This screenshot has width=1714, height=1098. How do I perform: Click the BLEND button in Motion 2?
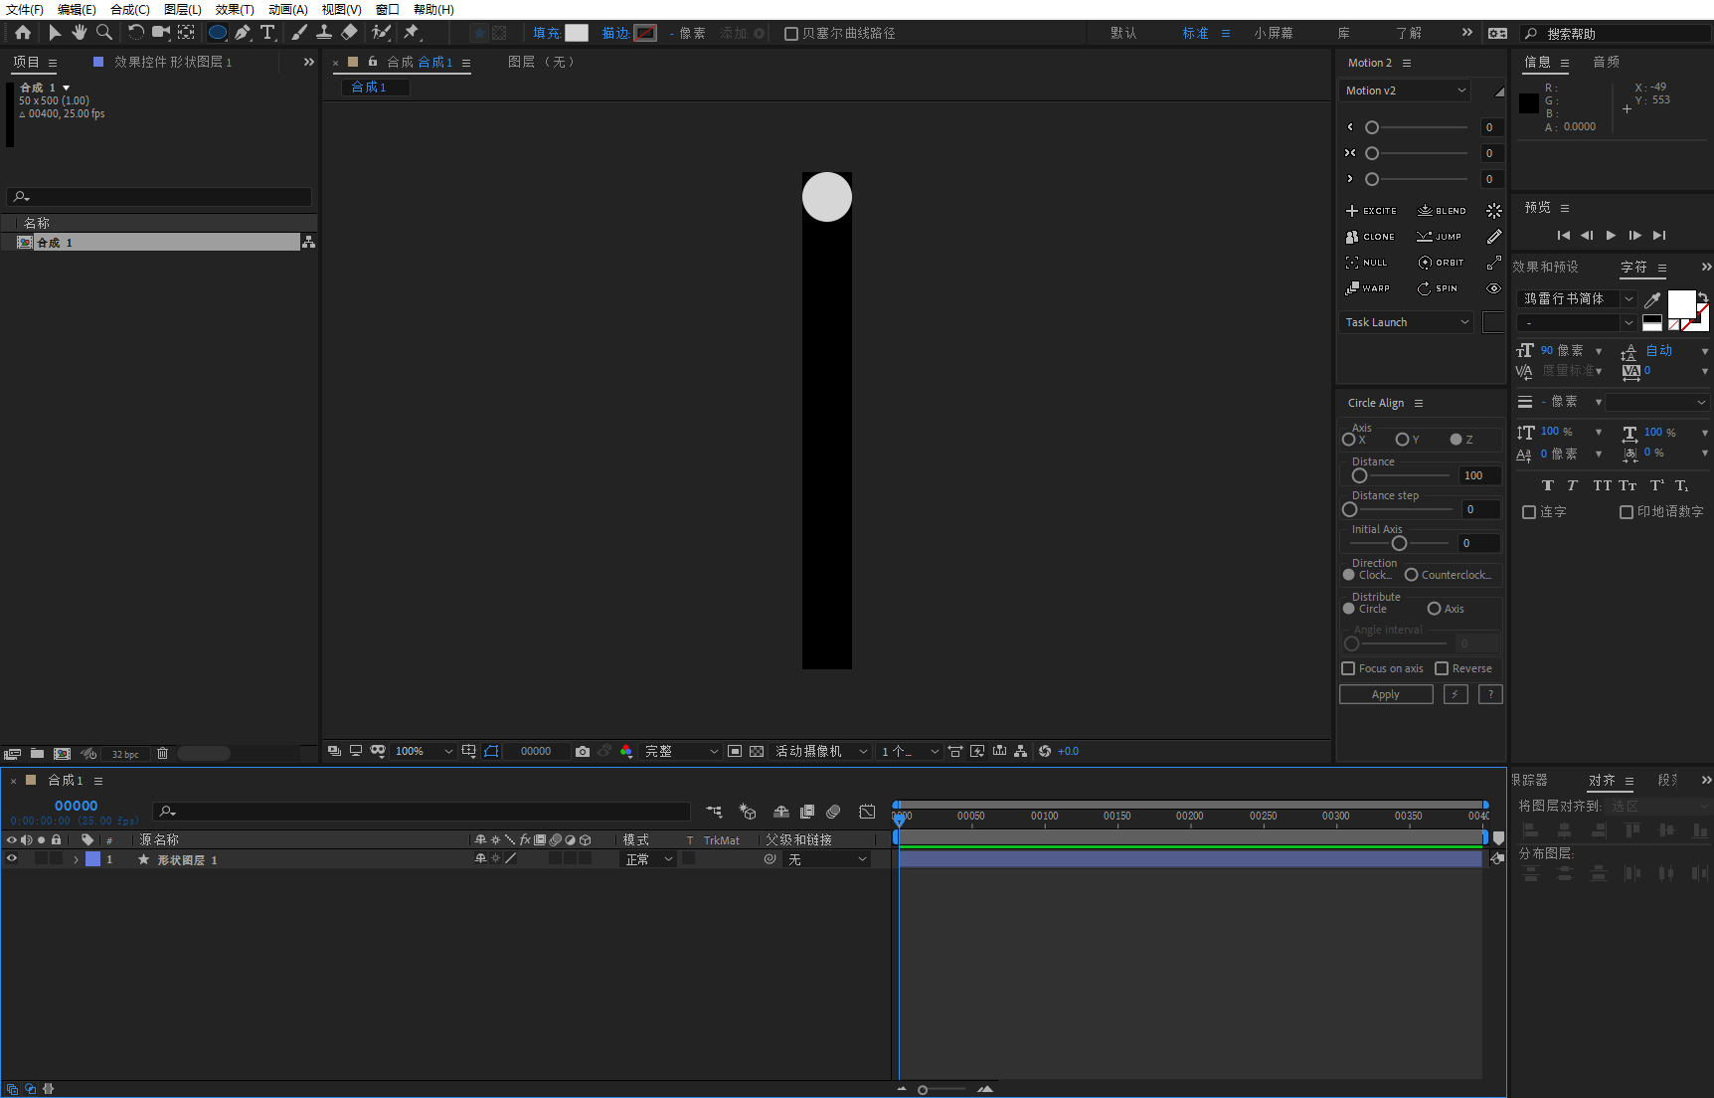1442,211
